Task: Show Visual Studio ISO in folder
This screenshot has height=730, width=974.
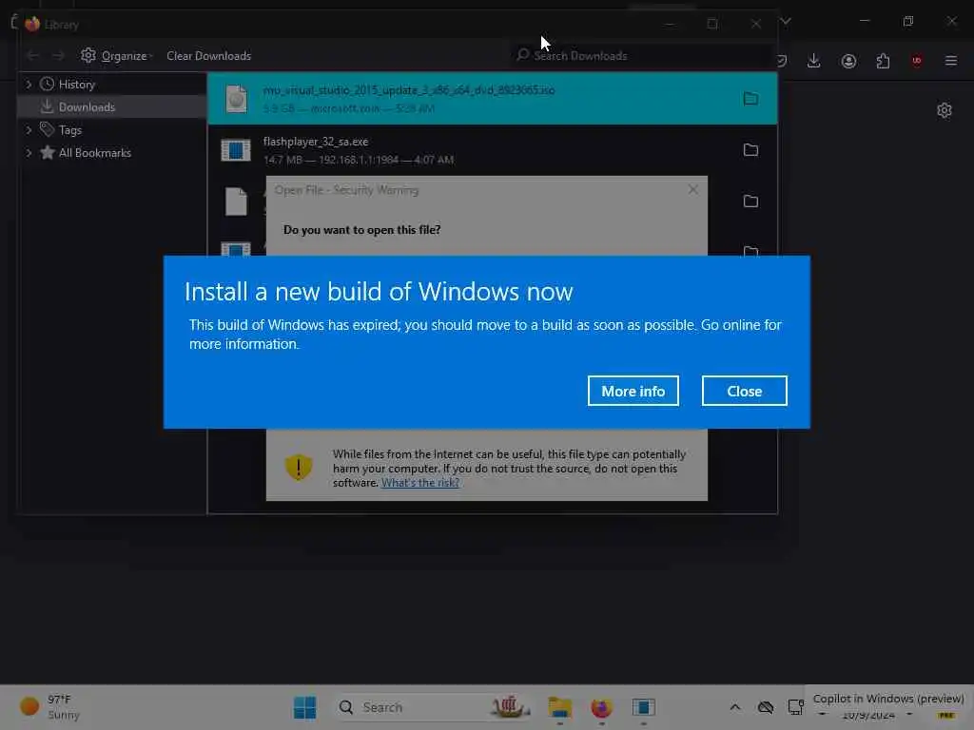Action: coord(751,99)
